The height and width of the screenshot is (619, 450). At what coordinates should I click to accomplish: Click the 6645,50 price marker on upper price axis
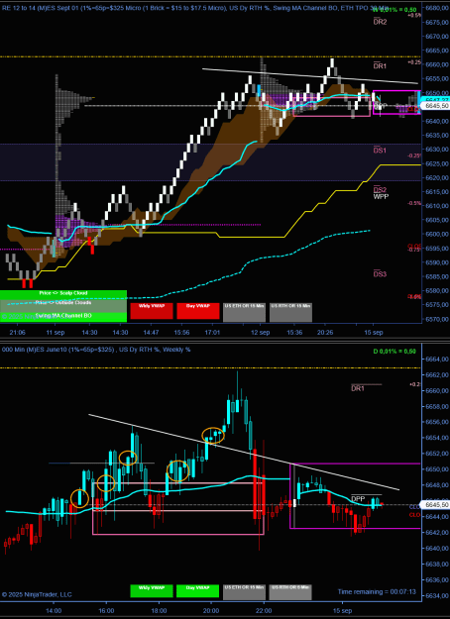[436, 106]
